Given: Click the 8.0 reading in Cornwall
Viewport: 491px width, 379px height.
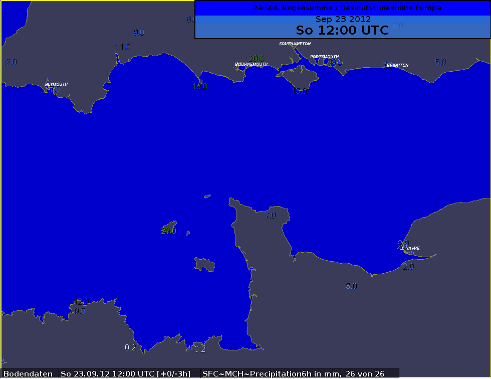Looking at the screenshot, I should (11, 62).
